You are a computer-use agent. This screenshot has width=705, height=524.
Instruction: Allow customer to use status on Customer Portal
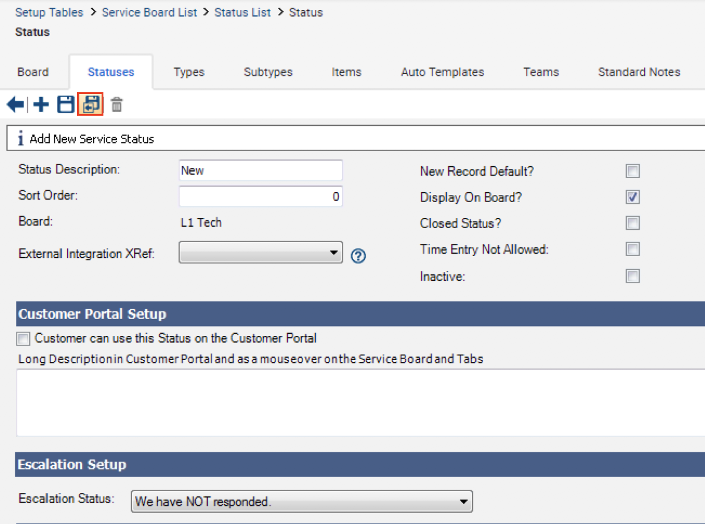tap(23, 339)
